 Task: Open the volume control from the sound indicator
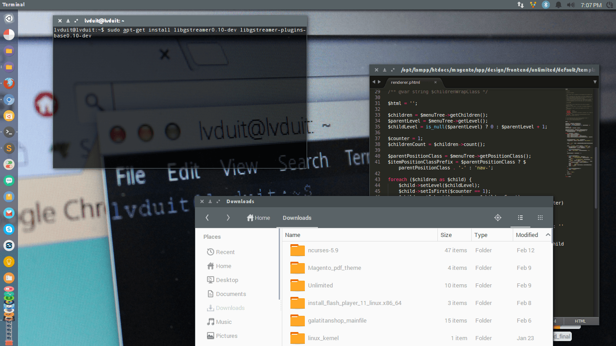point(571,5)
